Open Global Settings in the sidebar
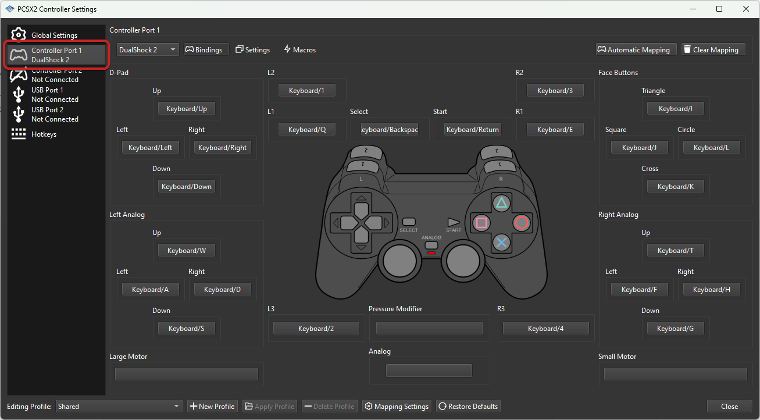 point(56,35)
